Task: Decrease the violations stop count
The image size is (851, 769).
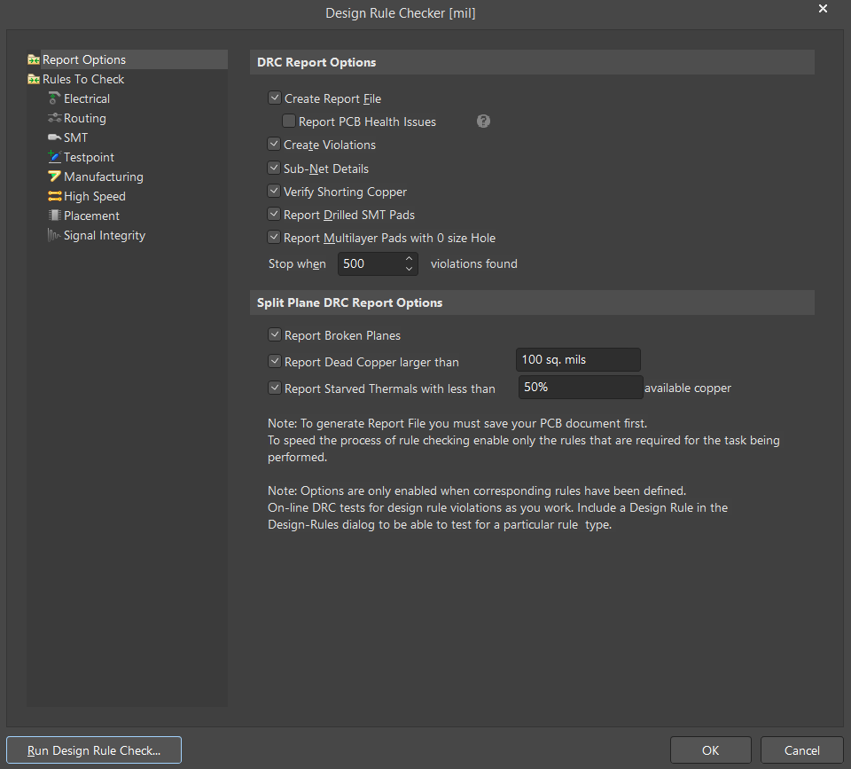Action: (410, 269)
